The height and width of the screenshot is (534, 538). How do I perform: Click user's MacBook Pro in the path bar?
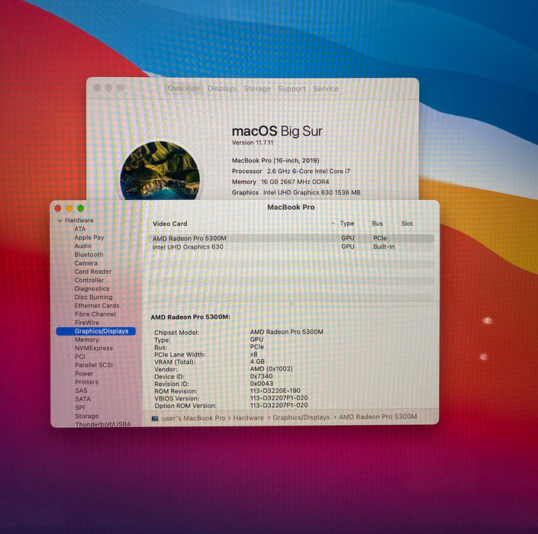[x=194, y=418]
